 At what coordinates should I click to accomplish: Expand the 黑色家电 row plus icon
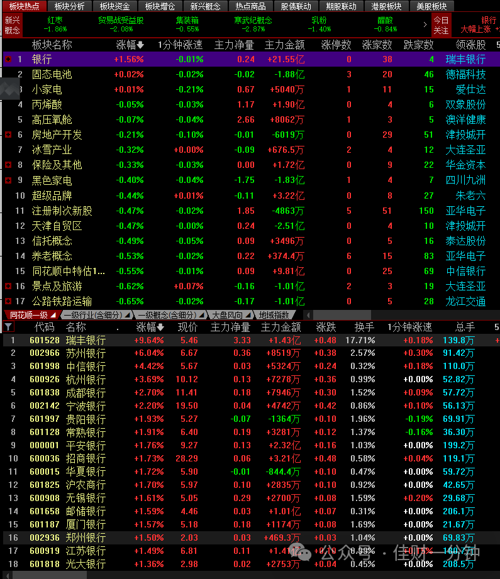pyautogui.click(x=8, y=180)
